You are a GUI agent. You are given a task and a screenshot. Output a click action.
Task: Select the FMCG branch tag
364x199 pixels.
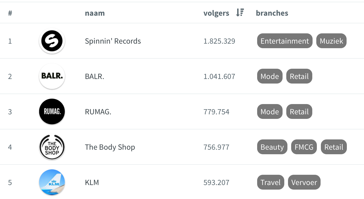pos(304,147)
